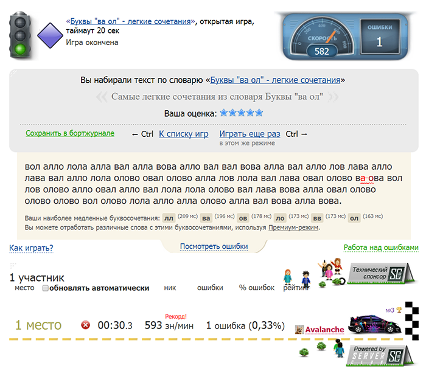The height and width of the screenshot is (368, 426).
Task: Rate with the fifth star
Action: [x=259, y=113]
